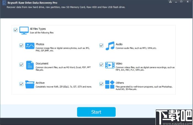This screenshot has width=193, height=125.
Task: Uncheck the Others checkbox
Action: point(101,84)
